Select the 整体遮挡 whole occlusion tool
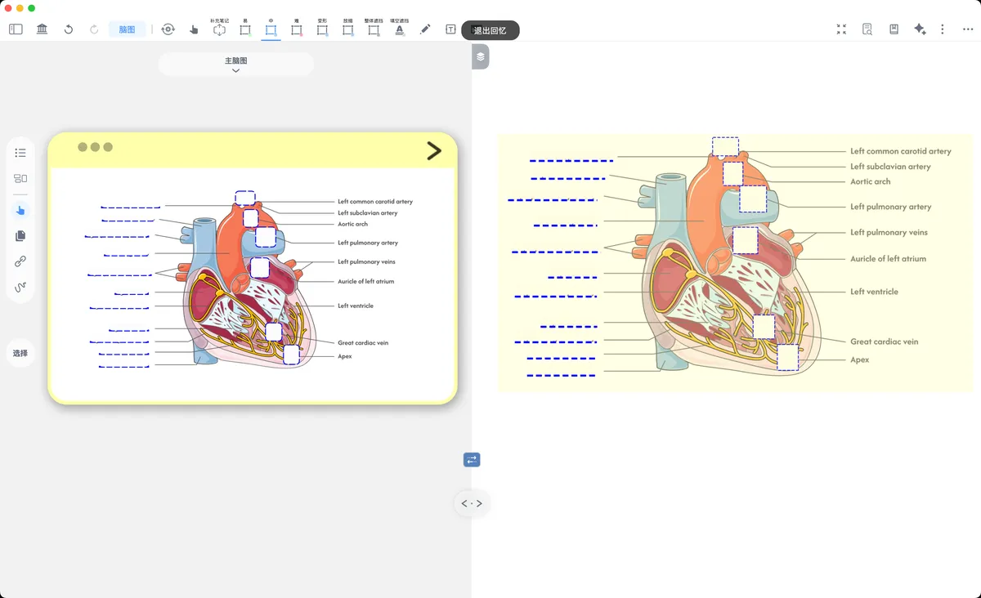Viewport: 981px width, 598px height. click(374, 28)
